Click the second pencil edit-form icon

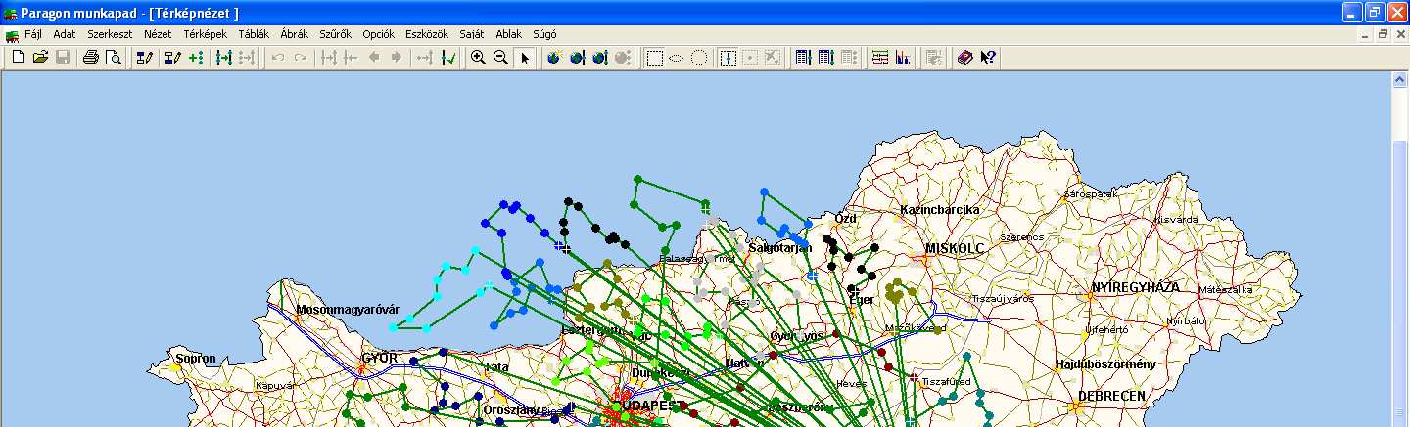coord(173,58)
